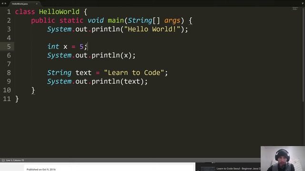305x171 pixels.
Task: Open tab list dropdown arrow at top right
Action: 303,3
